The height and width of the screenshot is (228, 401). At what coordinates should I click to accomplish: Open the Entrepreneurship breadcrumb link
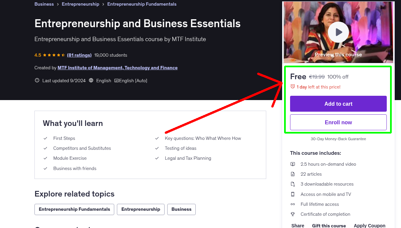pos(80,4)
